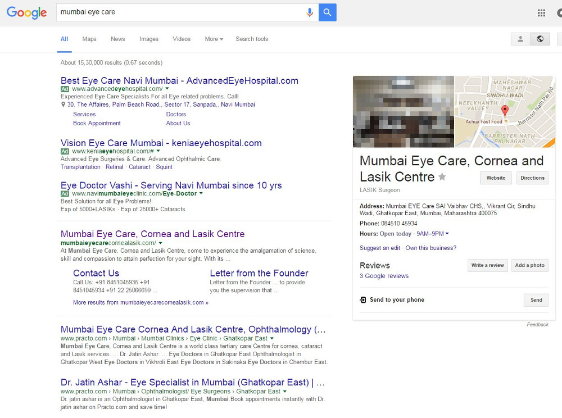Select the profile silhouette icon
562x418 pixels.
coord(520,39)
